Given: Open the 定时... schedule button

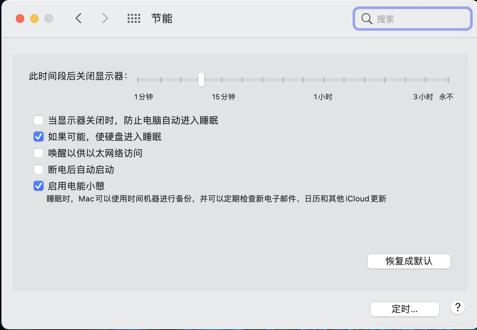Looking at the screenshot, I should pos(404,309).
